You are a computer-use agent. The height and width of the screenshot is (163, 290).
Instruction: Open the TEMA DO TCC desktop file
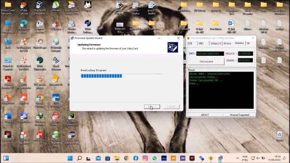tap(120, 28)
